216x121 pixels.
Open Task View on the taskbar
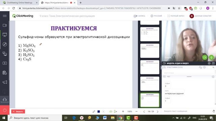[x=66, y=118]
